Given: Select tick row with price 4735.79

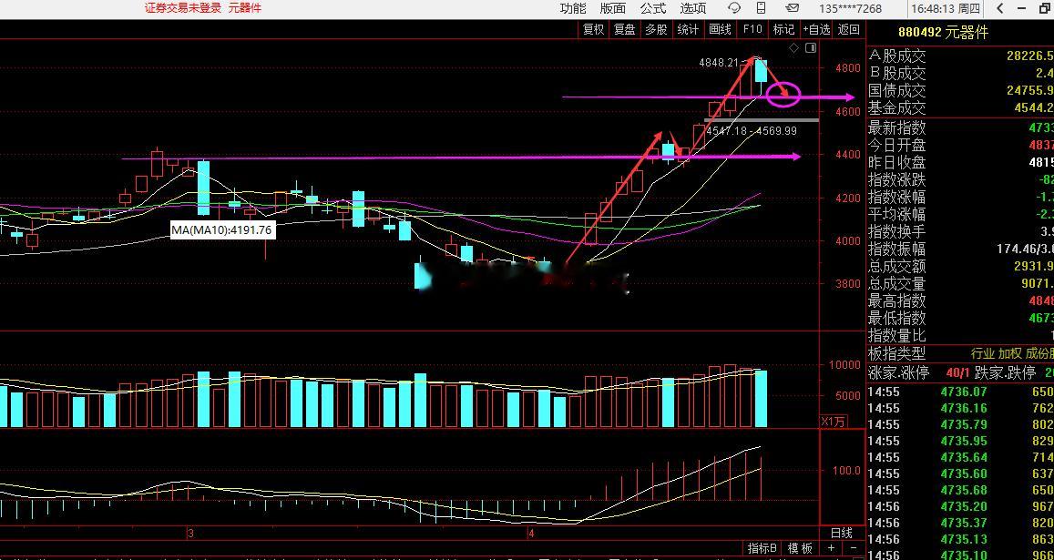Looking at the screenshot, I should point(960,424).
